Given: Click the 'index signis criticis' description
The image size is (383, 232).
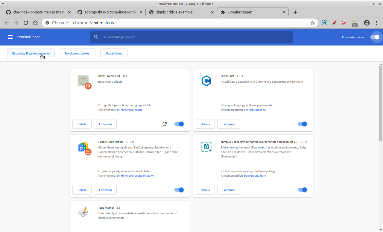Looking at the screenshot, I should coord(110,82).
